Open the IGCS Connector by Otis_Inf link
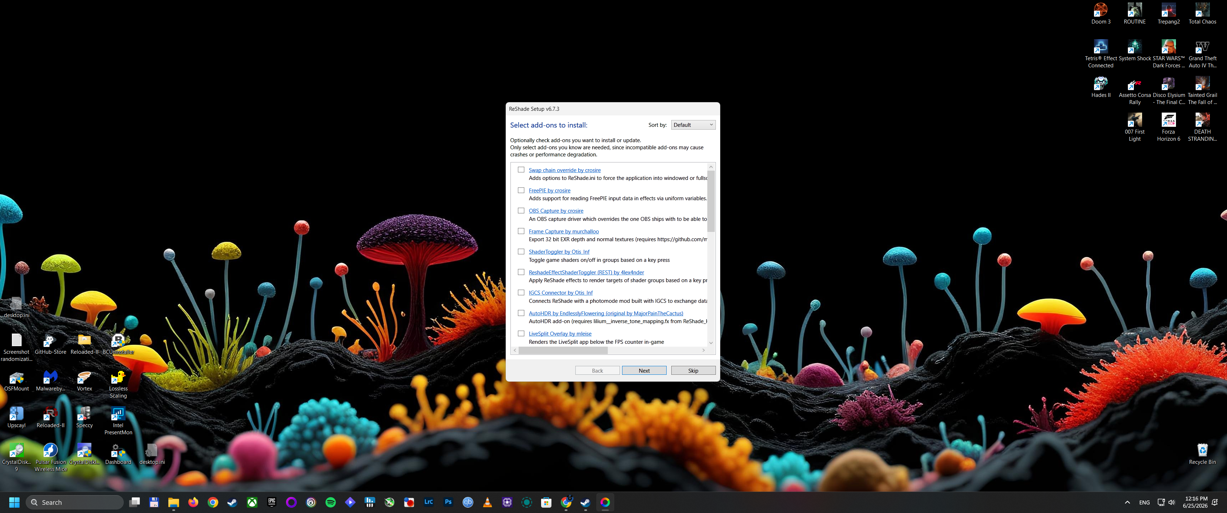The height and width of the screenshot is (513, 1227). [x=561, y=293]
